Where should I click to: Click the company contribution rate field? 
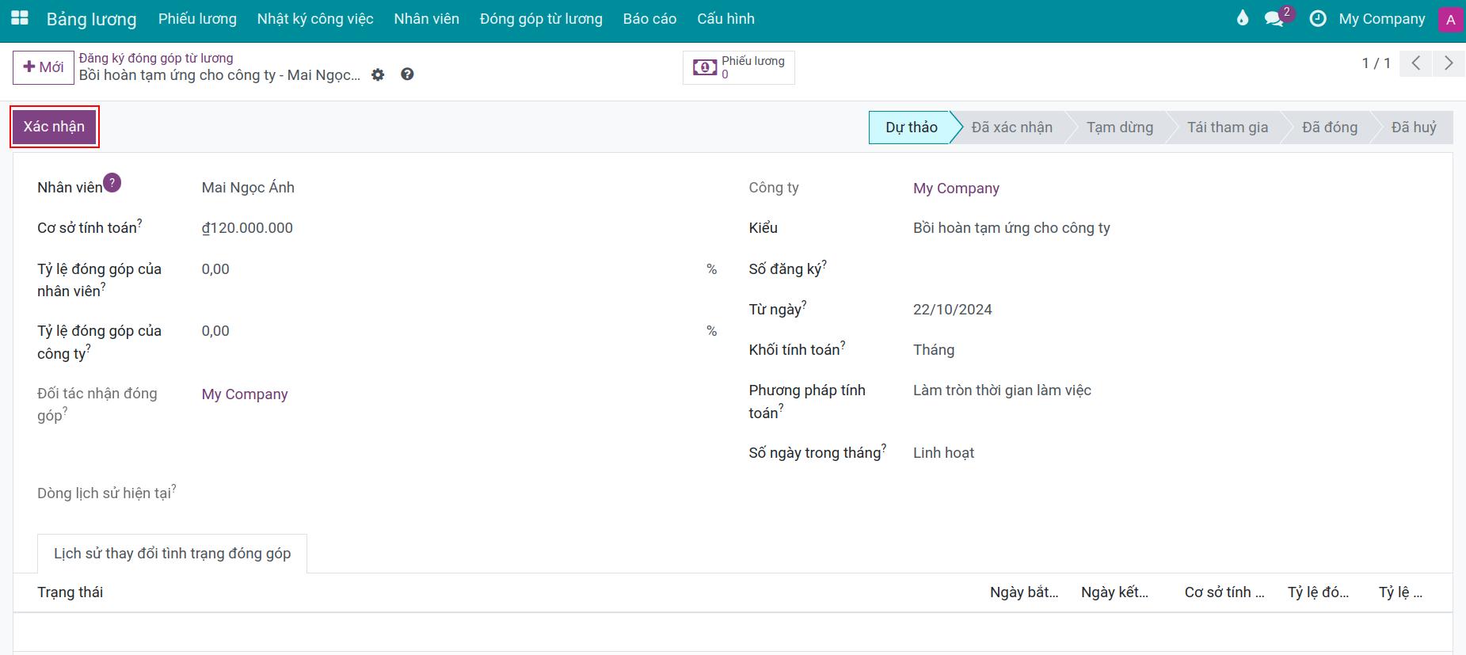pos(451,331)
